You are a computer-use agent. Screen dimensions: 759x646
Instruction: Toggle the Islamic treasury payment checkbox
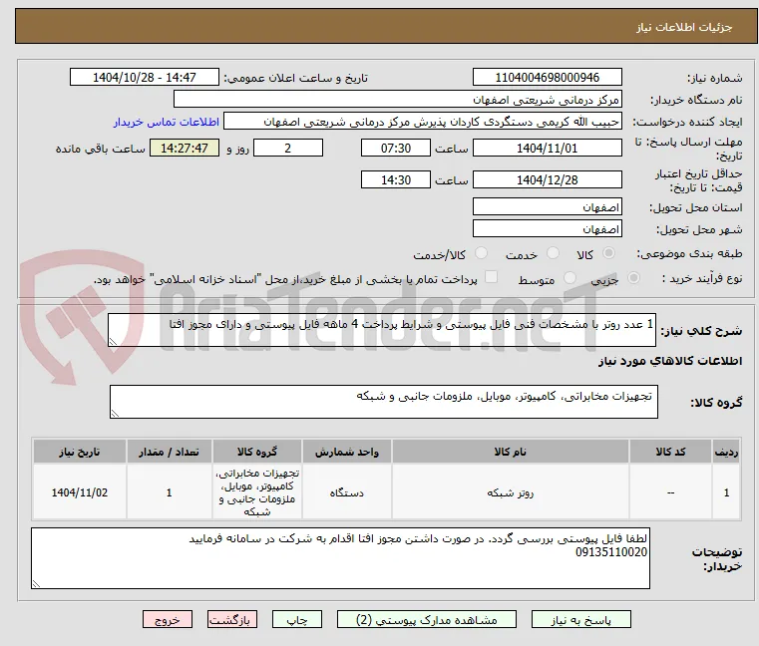click(491, 277)
